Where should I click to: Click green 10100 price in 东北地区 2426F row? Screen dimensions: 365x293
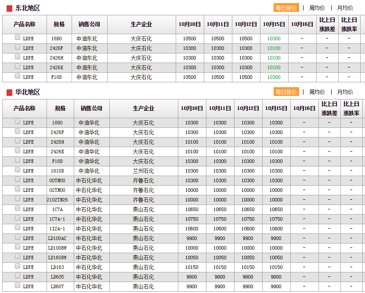point(274,48)
